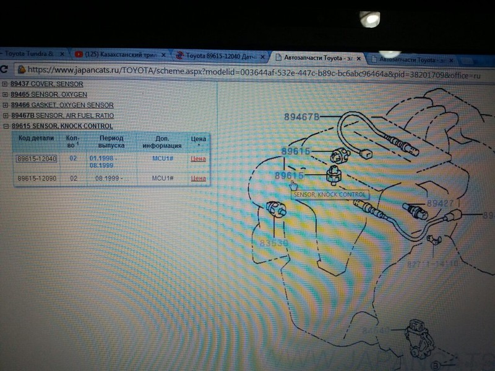Expand the 89465 SENSOR, OXYGEN row
495x371 pixels.
point(5,95)
